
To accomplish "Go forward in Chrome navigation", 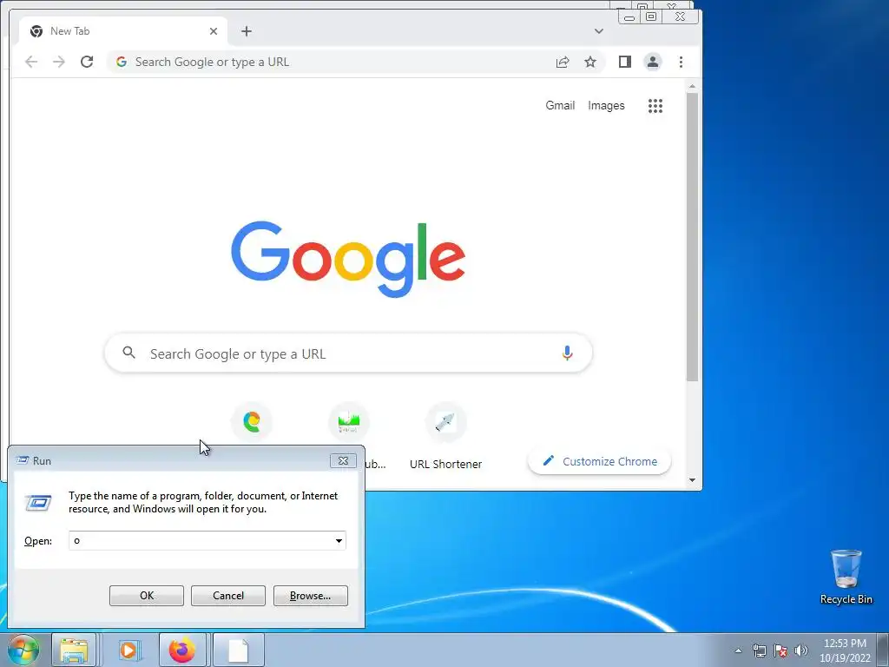I will point(59,62).
